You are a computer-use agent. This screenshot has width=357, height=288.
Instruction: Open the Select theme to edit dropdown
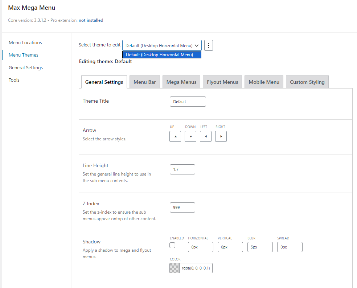click(x=162, y=45)
